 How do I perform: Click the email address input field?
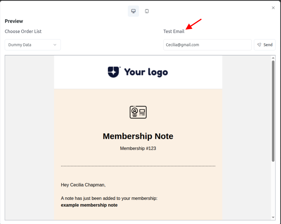tap(207, 45)
